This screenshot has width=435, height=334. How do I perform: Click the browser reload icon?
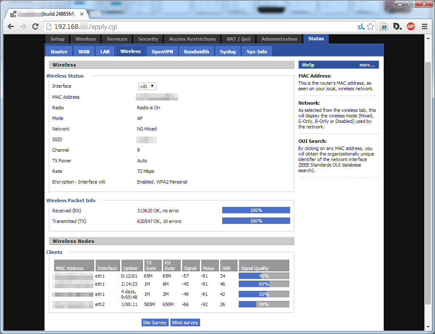pos(35,26)
